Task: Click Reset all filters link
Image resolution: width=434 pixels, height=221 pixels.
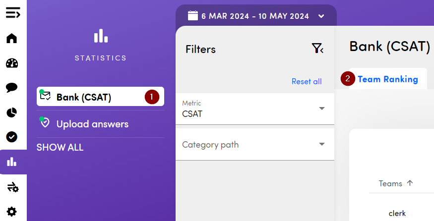Action: click(x=307, y=81)
